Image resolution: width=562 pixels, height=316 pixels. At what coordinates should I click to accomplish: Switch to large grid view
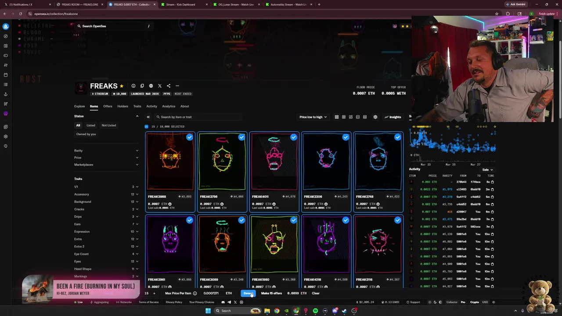tap(337, 117)
